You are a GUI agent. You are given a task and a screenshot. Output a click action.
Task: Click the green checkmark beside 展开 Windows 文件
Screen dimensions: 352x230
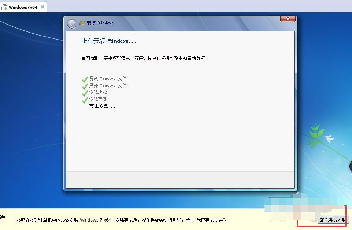84,85
